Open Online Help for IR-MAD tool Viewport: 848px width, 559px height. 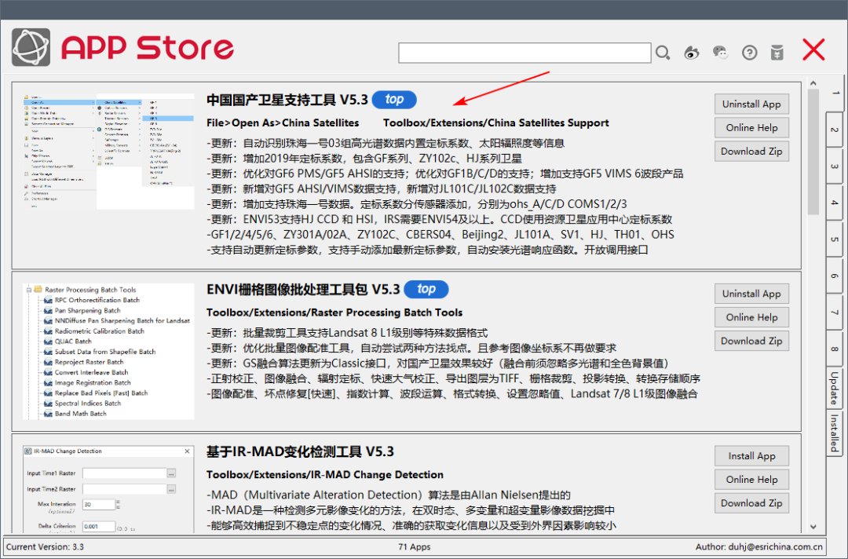click(x=751, y=480)
